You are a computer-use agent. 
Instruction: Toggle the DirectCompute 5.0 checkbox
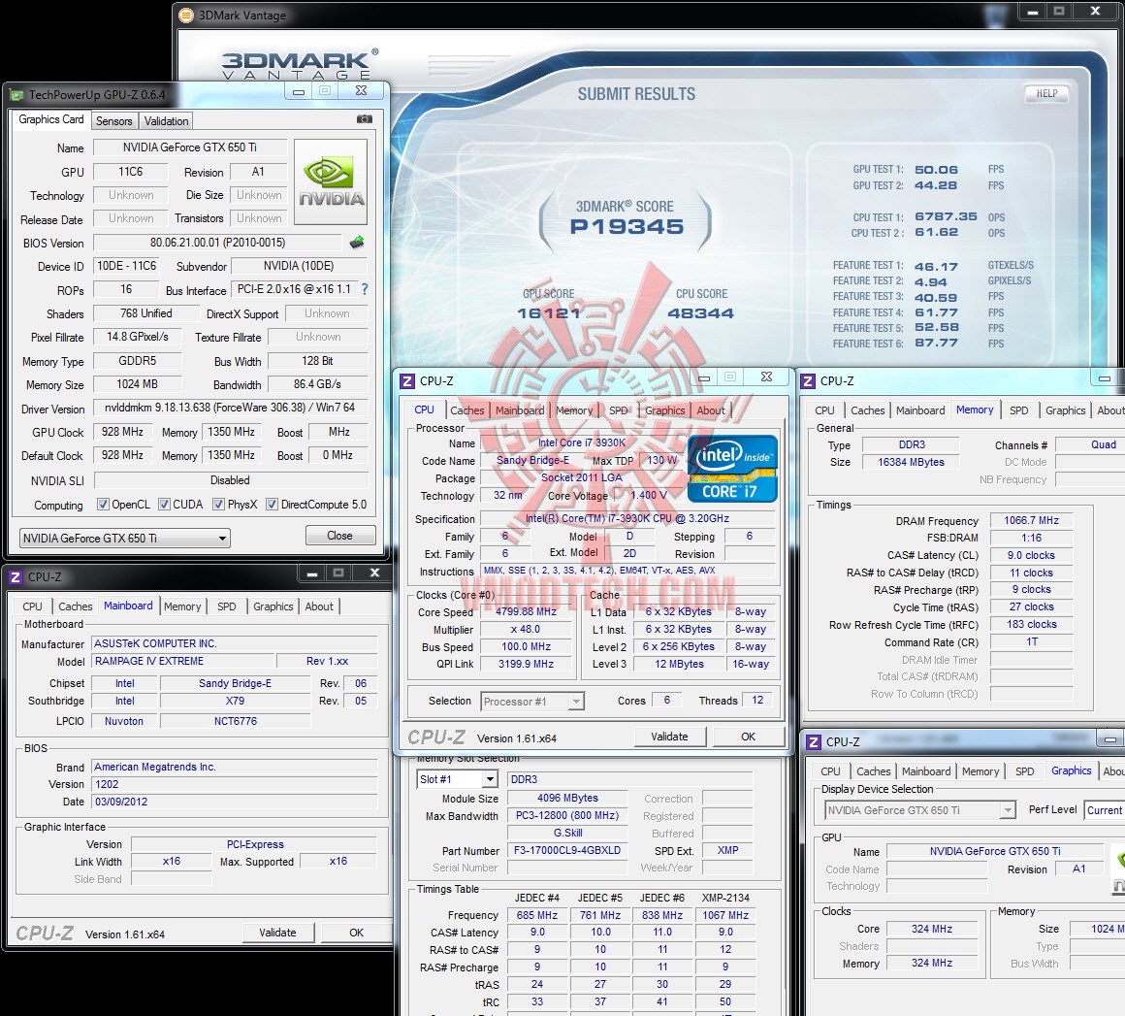[x=272, y=504]
